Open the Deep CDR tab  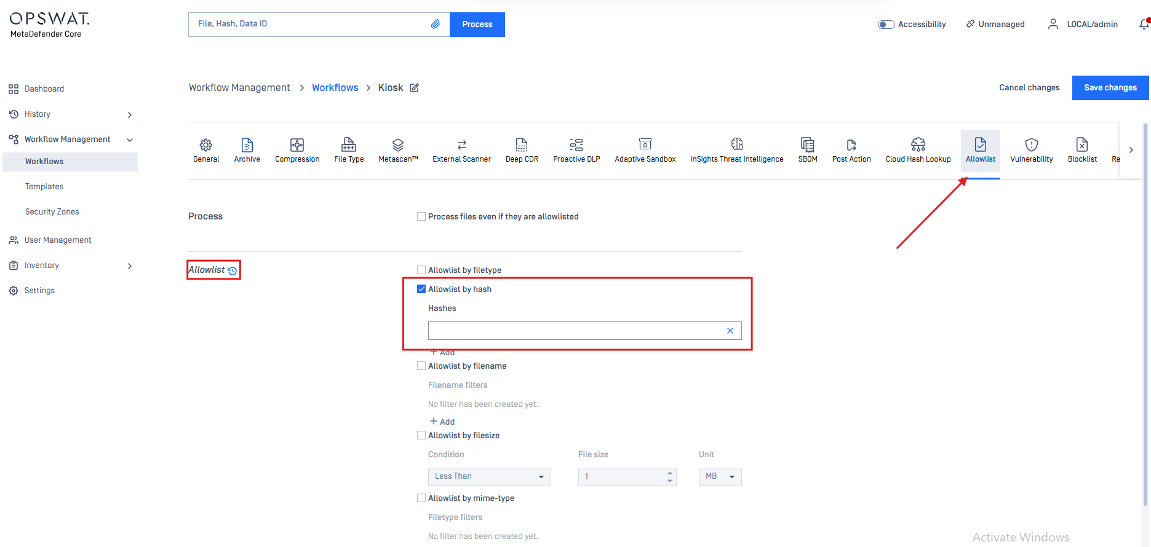pyautogui.click(x=522, y=151)
